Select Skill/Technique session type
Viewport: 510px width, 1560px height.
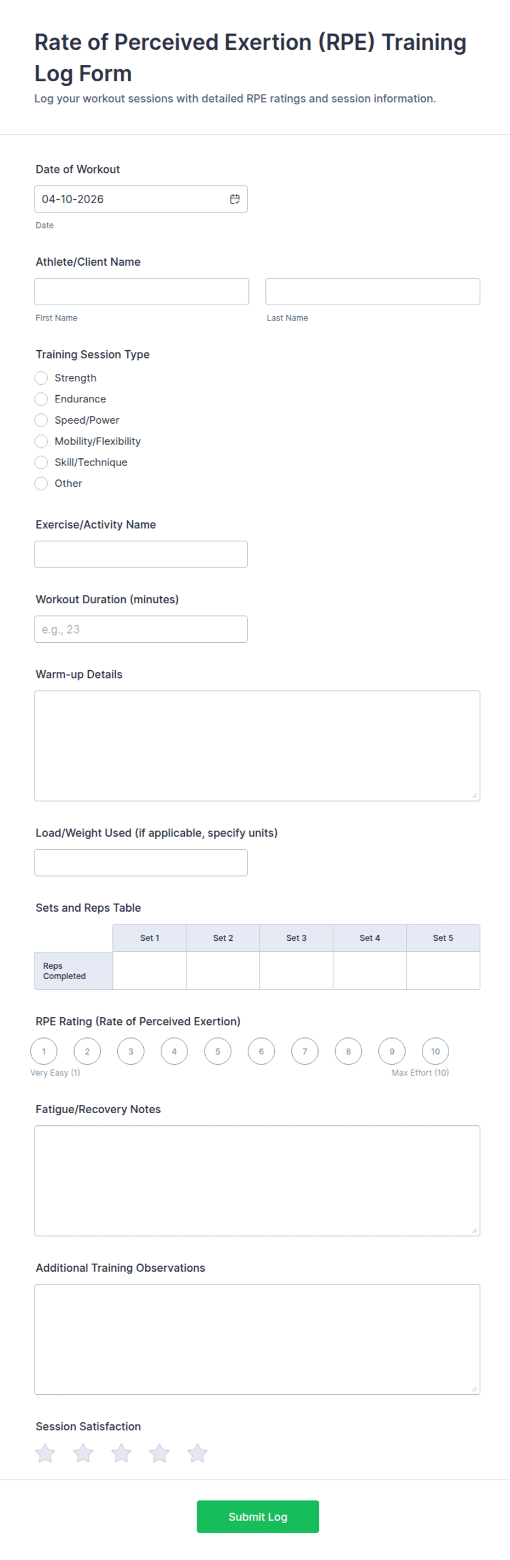pos(41,463)
